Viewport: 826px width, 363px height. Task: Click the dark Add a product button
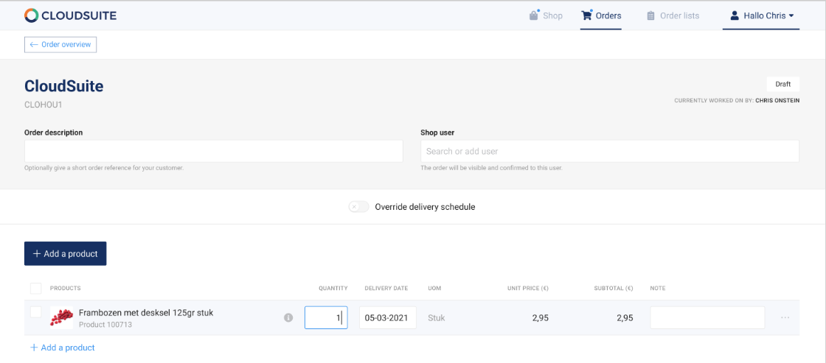(x=66, y=253)
